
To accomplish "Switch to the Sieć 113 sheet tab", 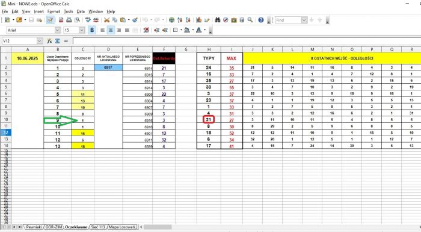I will 98,227.
